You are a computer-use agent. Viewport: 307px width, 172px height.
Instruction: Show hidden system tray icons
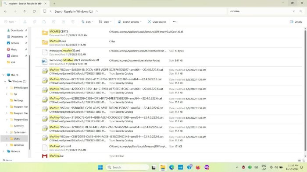click(237, 167)
